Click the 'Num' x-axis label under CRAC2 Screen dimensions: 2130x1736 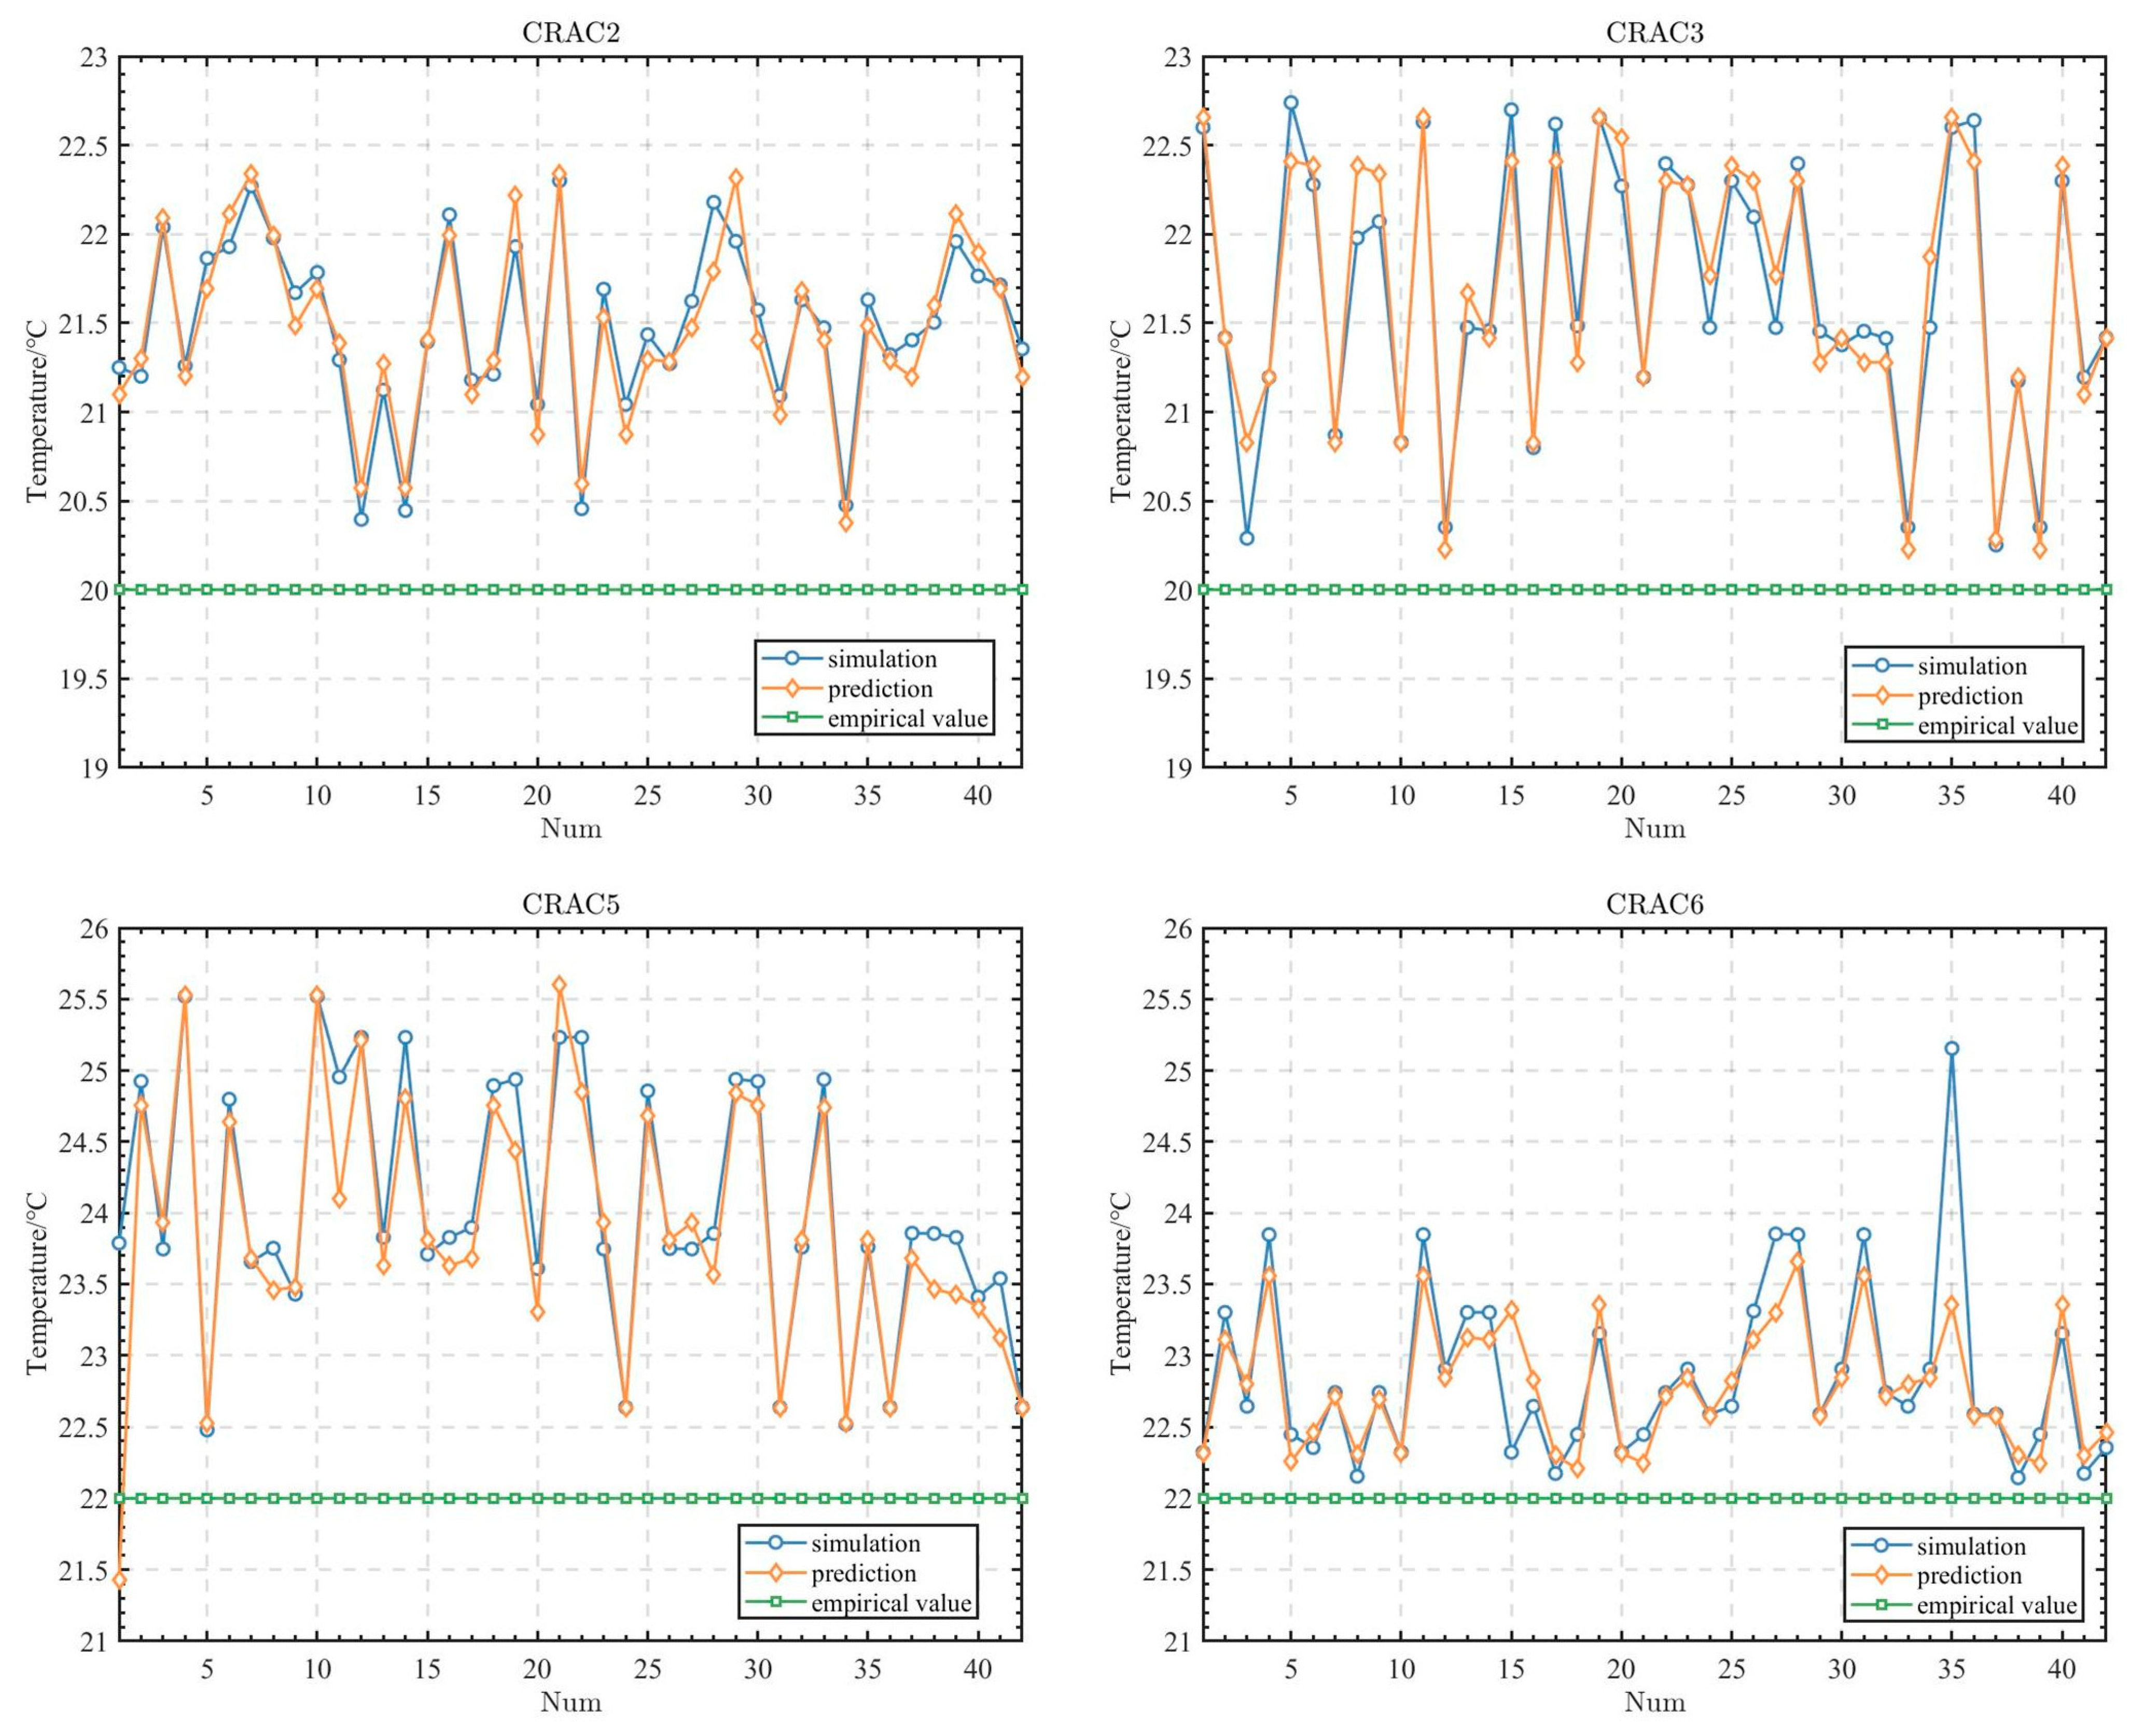(570, 828)
